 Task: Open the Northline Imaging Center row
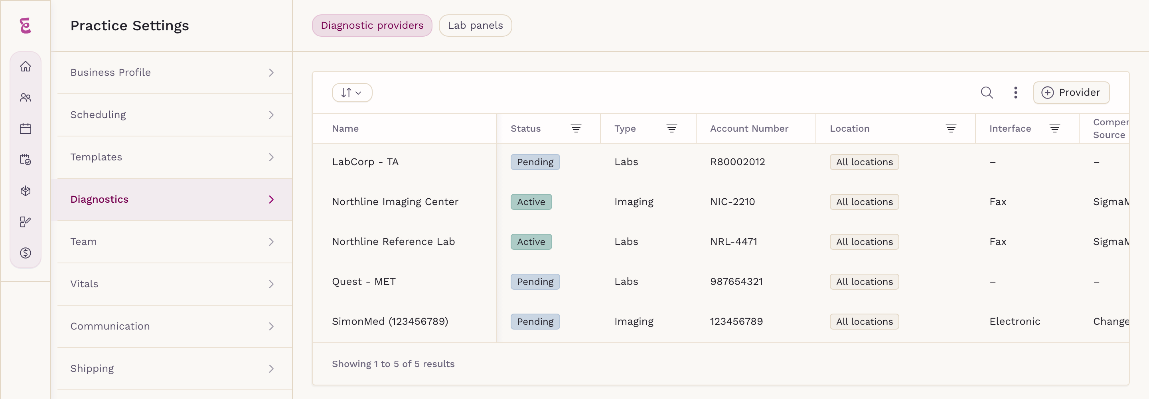point(721,202)
